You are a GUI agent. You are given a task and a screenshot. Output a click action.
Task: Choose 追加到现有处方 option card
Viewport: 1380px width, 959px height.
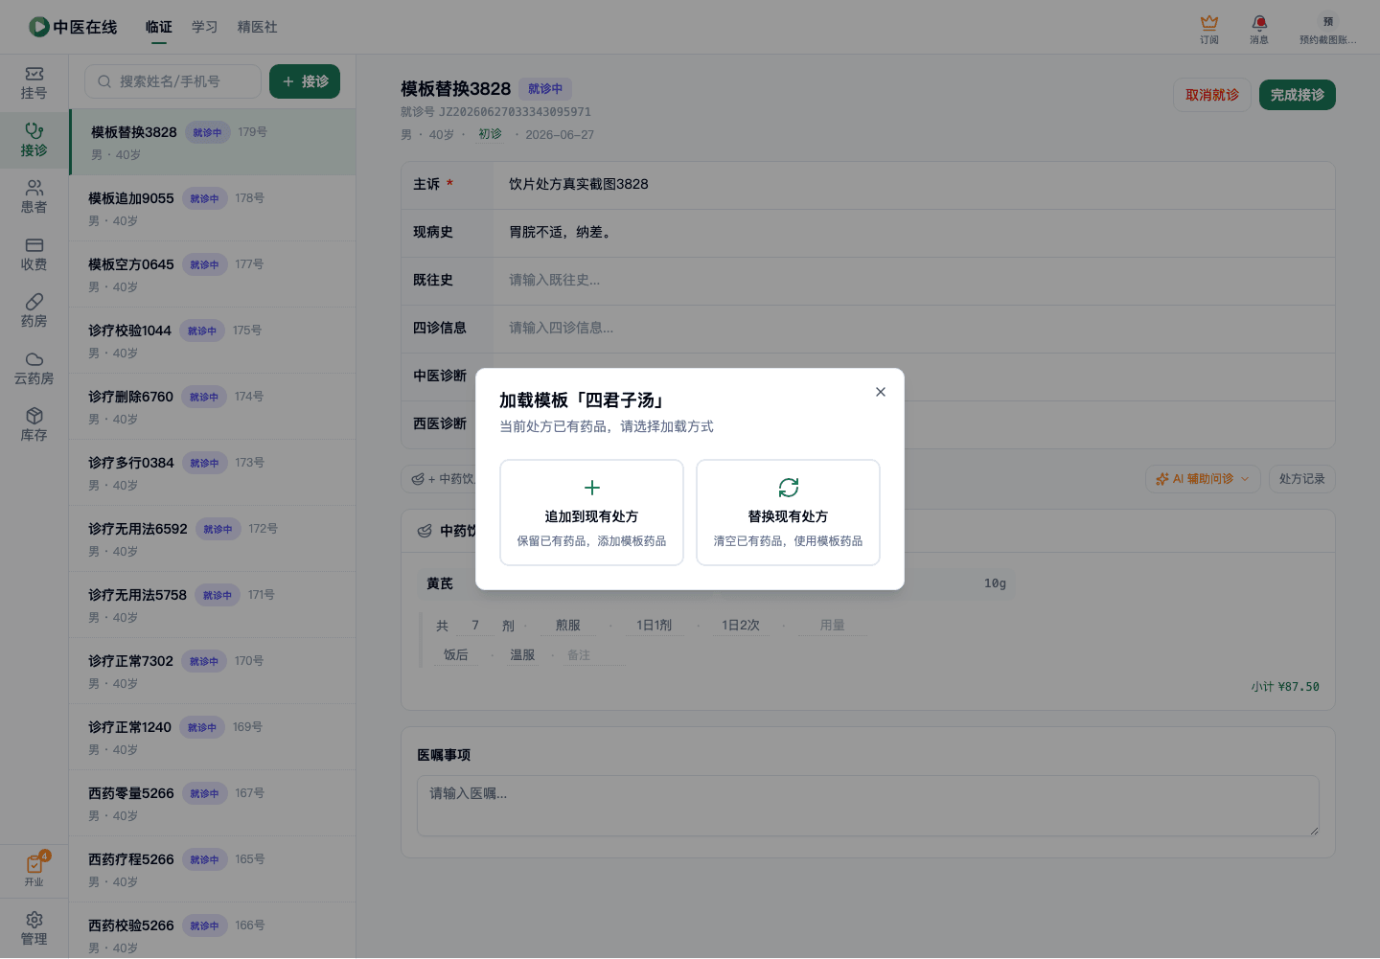pyautogui.click(x=591, y=513)
